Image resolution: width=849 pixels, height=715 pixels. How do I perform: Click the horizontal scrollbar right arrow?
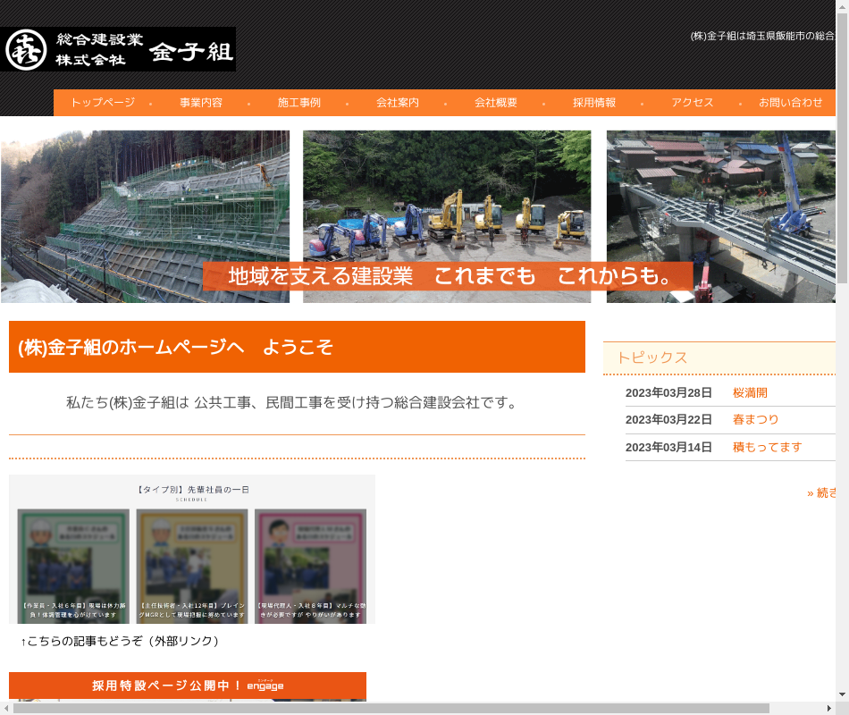(x=828, y=708)
